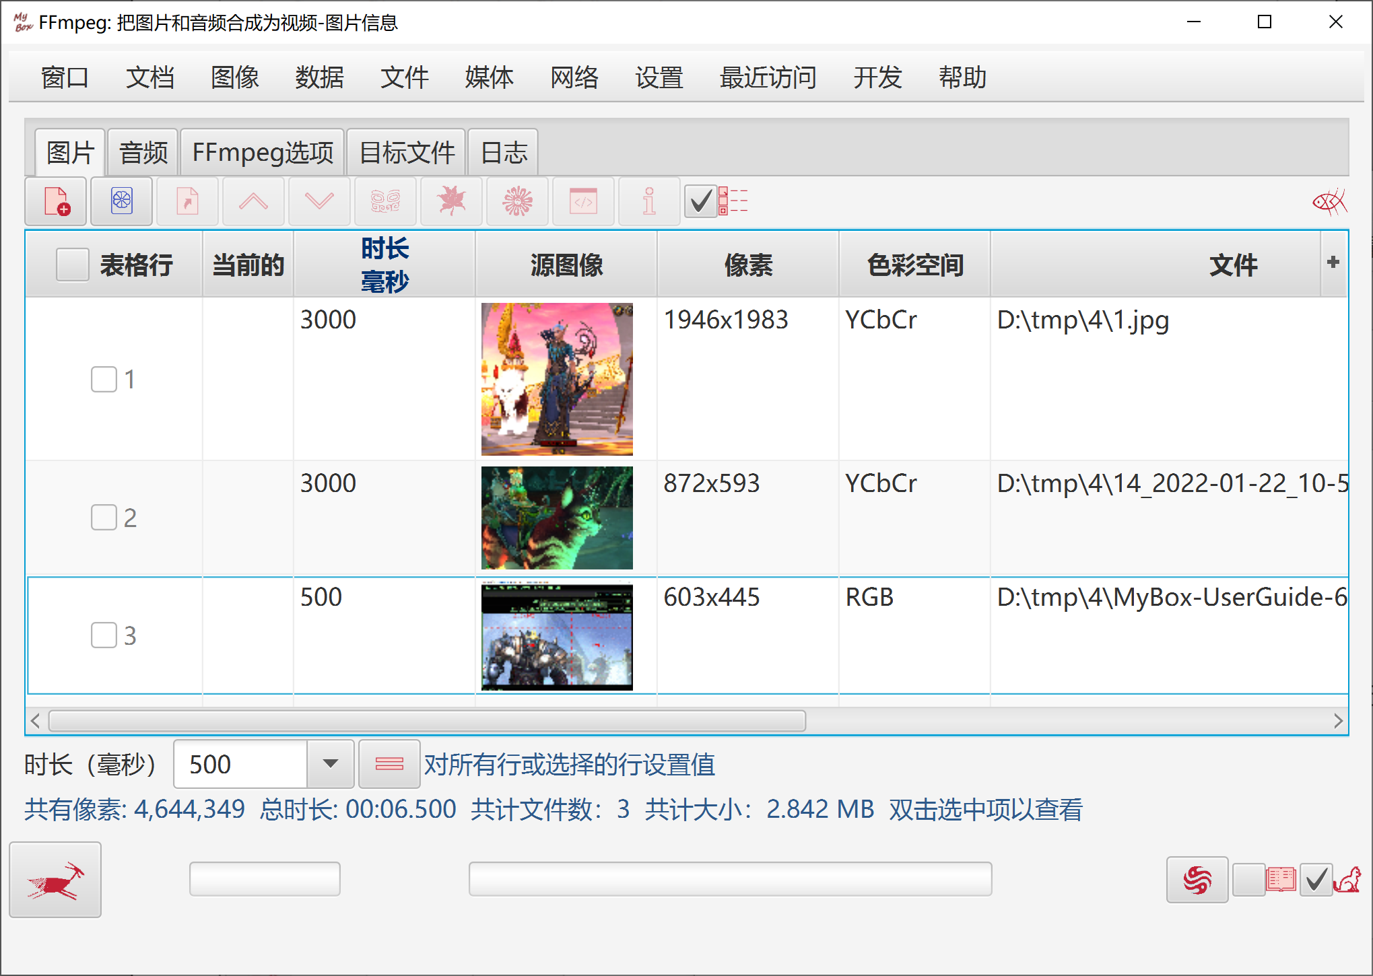Click the 时长 毫秒 column header
This screenshot has width=1373, height=976.
[x=384, y=265]
